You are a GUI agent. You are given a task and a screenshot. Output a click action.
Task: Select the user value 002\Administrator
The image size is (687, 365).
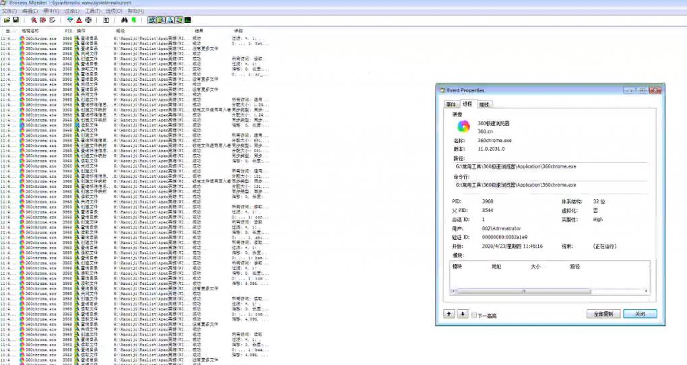501,228
